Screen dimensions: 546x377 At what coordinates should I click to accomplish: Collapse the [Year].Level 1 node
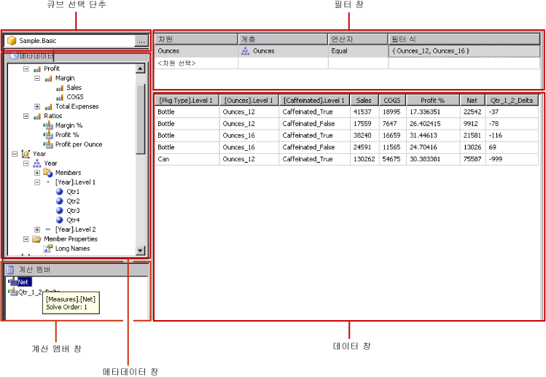coord(37,182)
